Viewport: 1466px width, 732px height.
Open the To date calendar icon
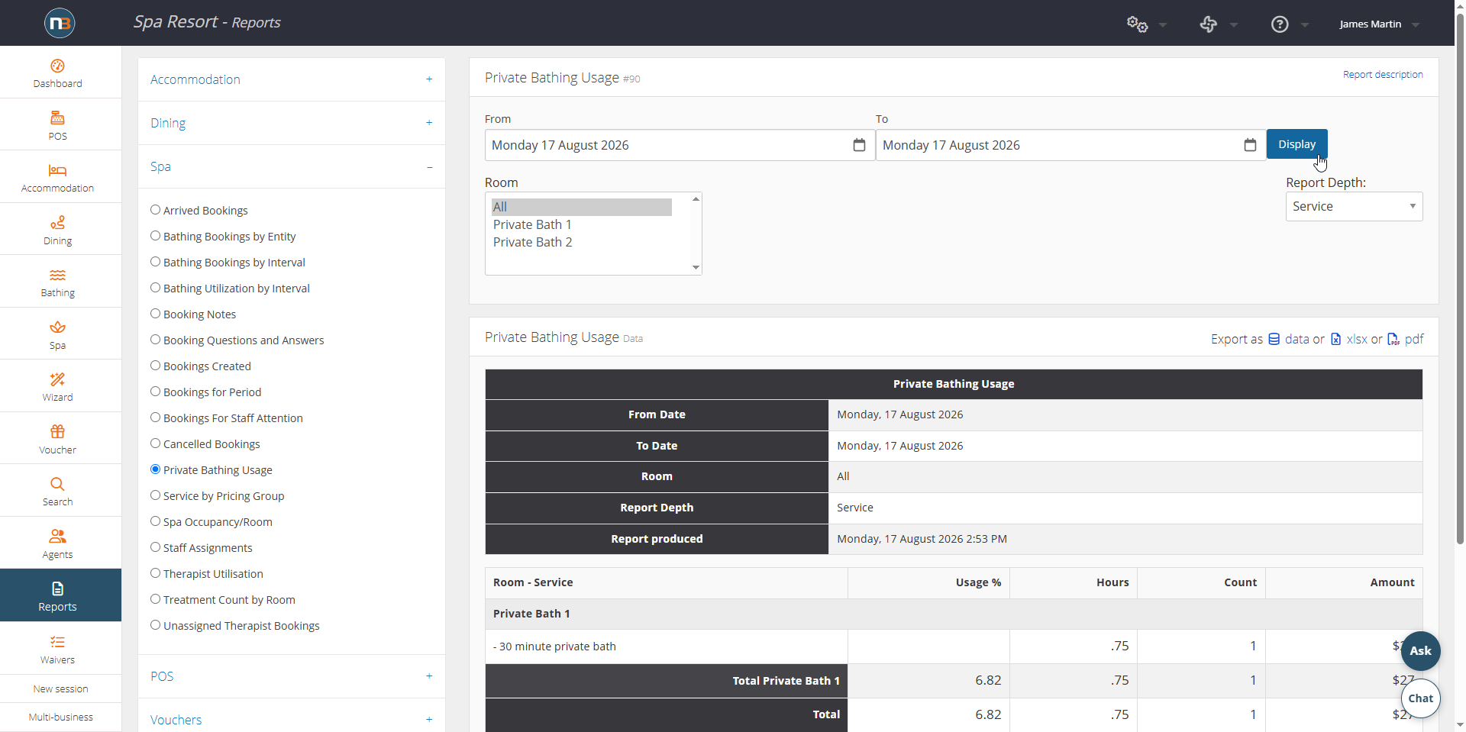tap(1250, 145)
